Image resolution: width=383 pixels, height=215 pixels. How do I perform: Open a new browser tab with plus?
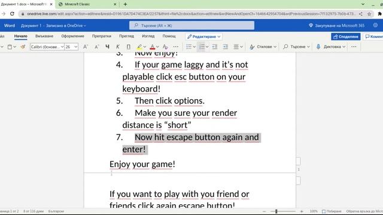tap(125, 4)
